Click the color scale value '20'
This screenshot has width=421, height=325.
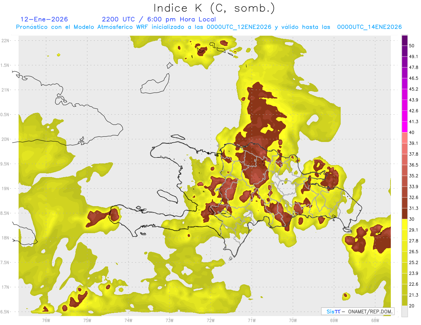412,306
